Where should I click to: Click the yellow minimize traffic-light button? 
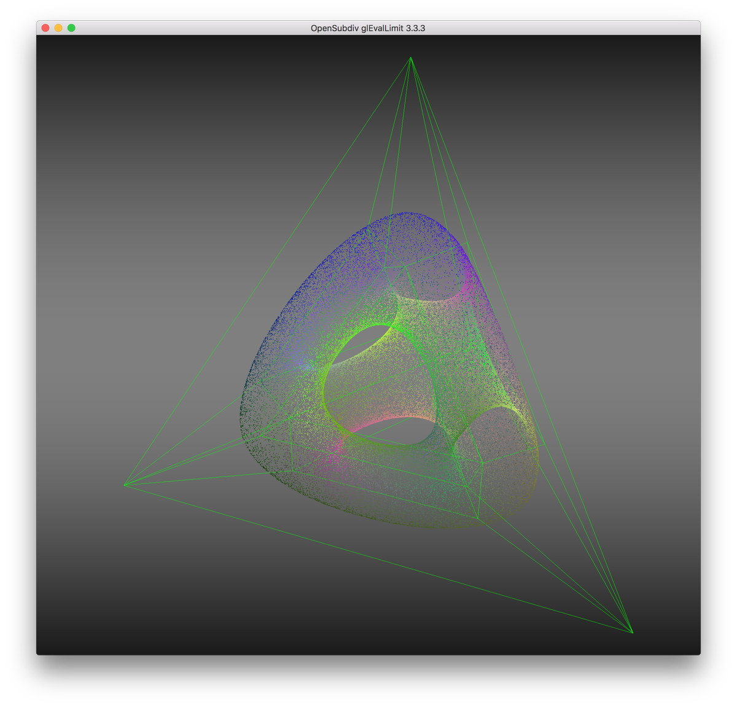click(x=59, y=28)
